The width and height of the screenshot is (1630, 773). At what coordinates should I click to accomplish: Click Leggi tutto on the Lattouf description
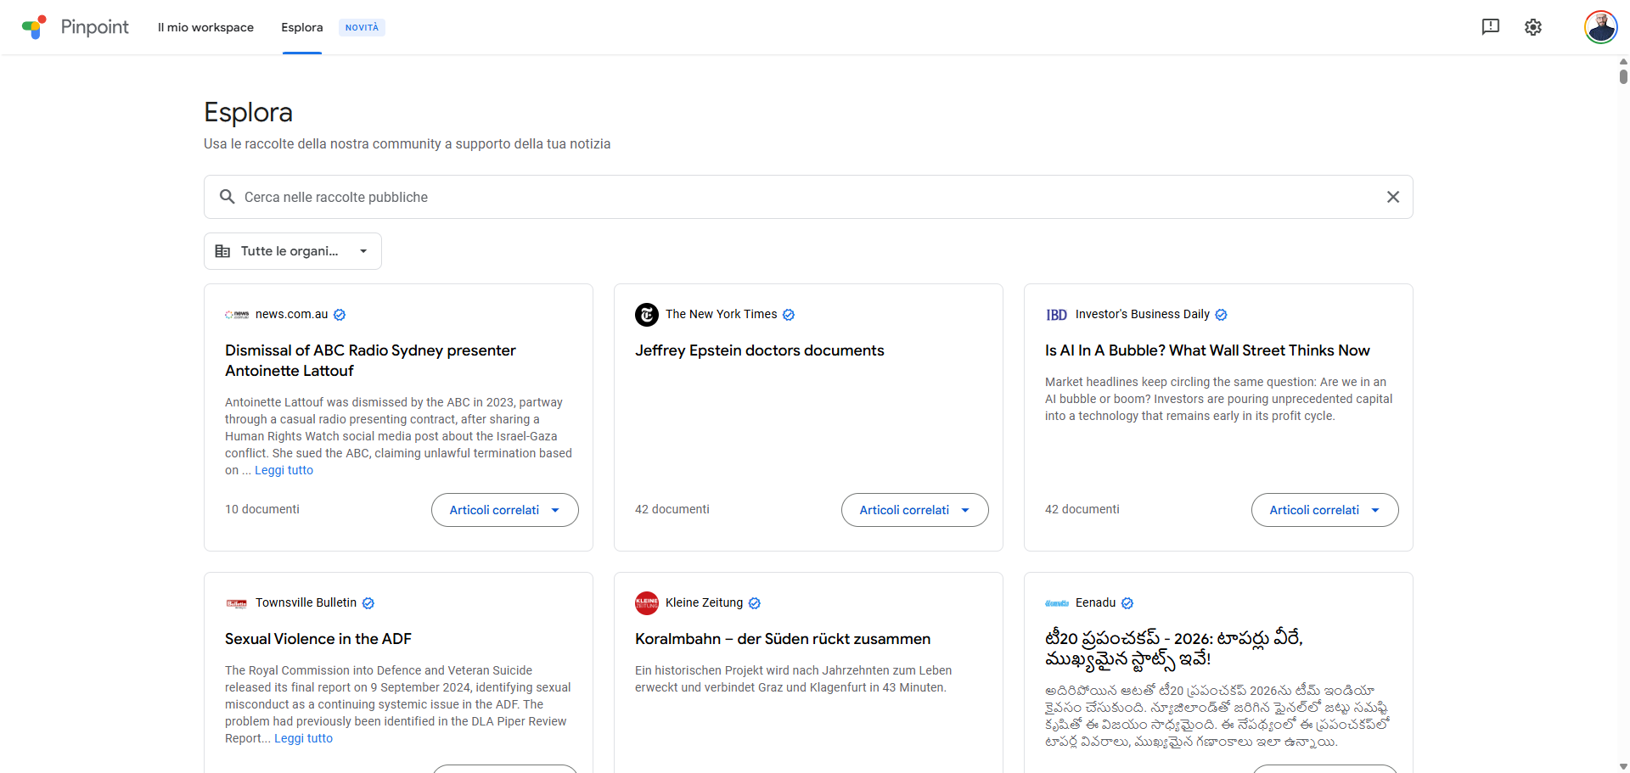(x=284, y=470)
